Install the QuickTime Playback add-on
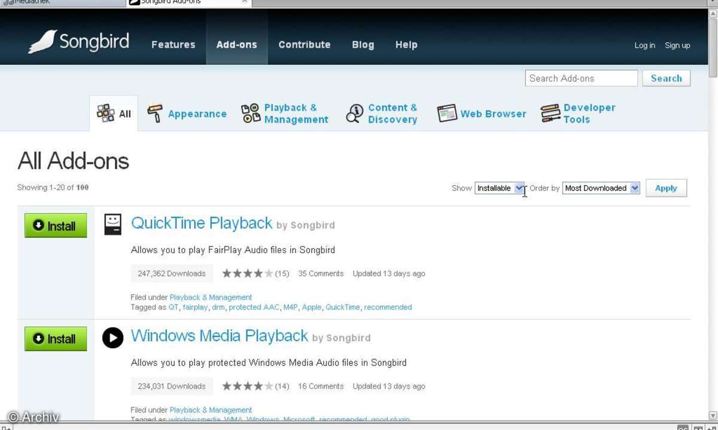Image resolution: width=718 pixels, height=430 pixels. coord(56,226)
